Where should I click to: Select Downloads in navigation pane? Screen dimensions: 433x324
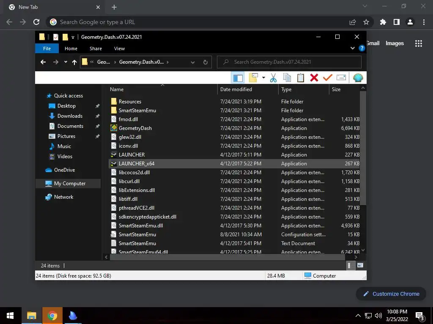pos(70,116)
